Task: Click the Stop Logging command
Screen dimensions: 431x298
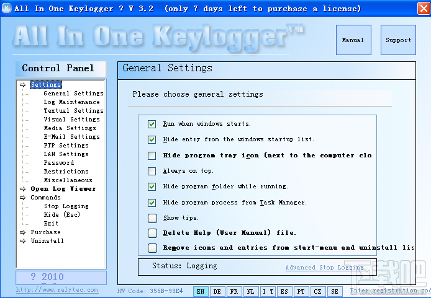Action: click(66, 206)
